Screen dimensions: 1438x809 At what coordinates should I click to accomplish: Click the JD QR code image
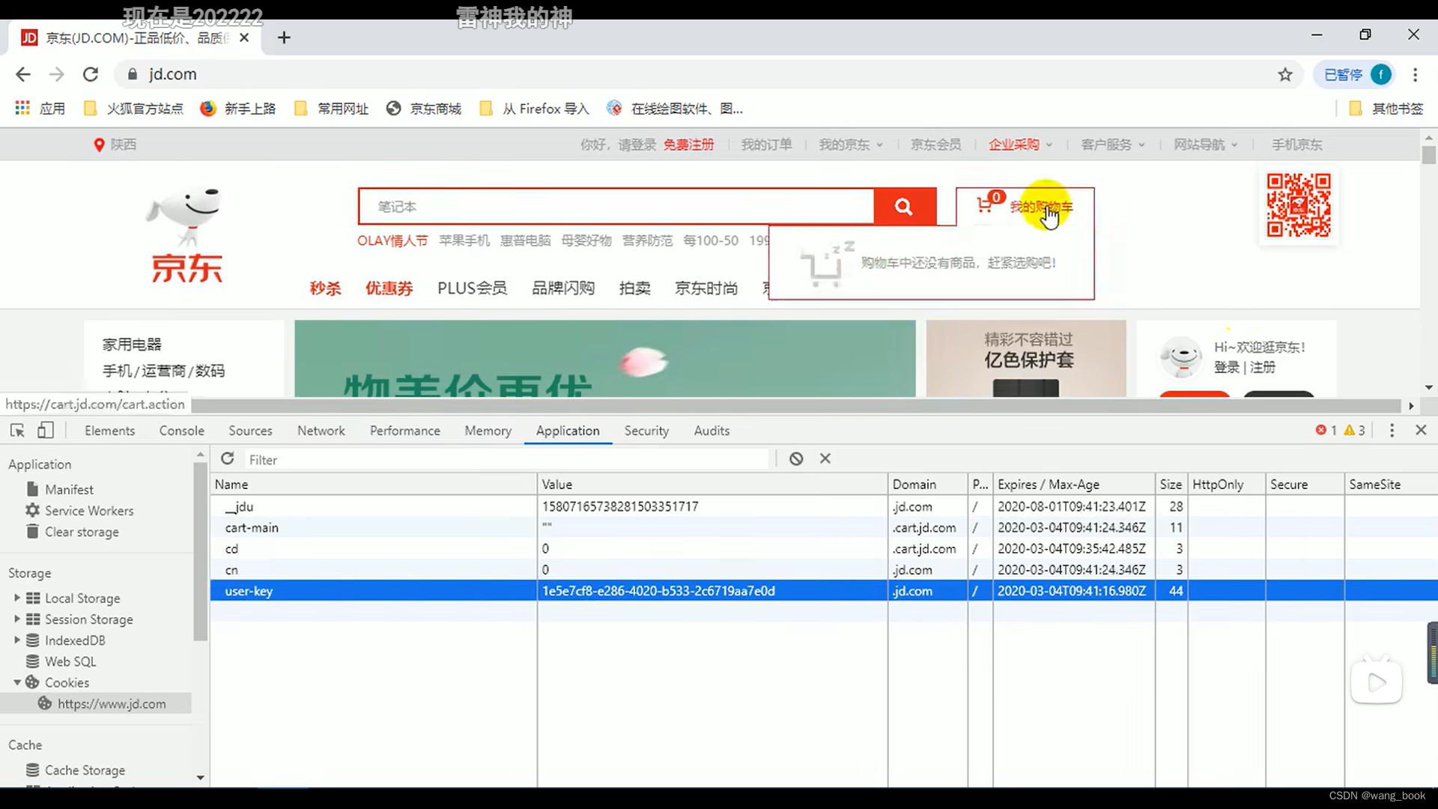1298,205
